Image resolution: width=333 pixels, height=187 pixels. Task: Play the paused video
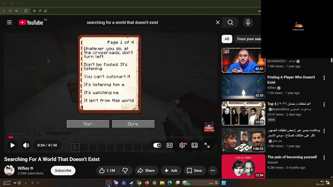pos(12,145)
